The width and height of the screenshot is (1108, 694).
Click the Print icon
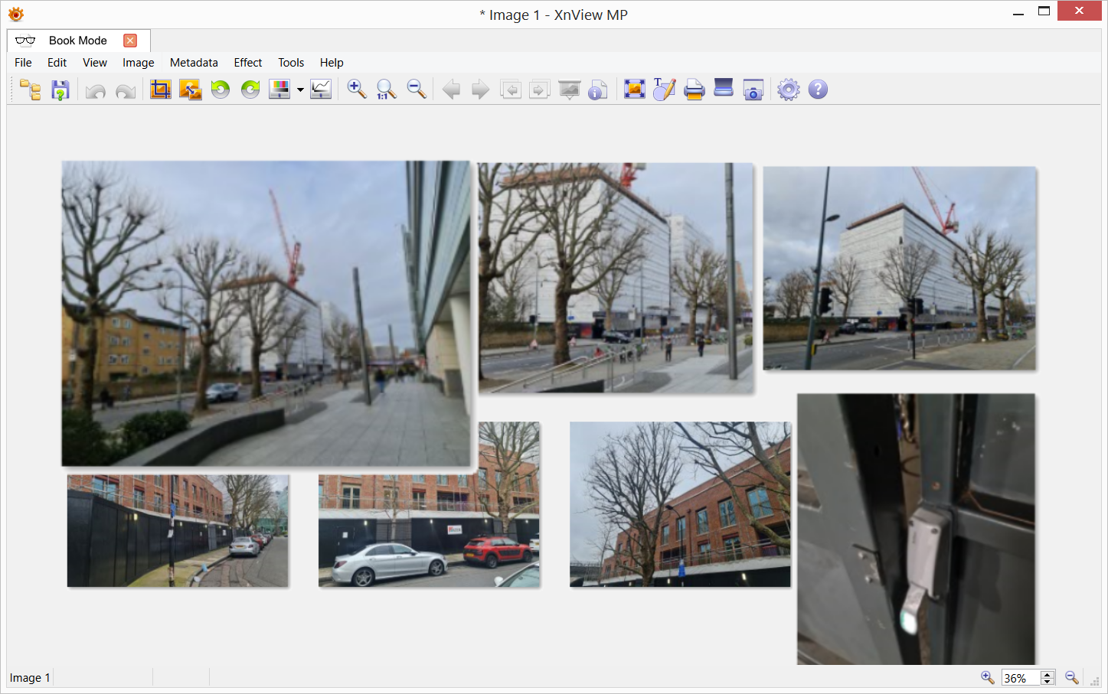(694, 90)
